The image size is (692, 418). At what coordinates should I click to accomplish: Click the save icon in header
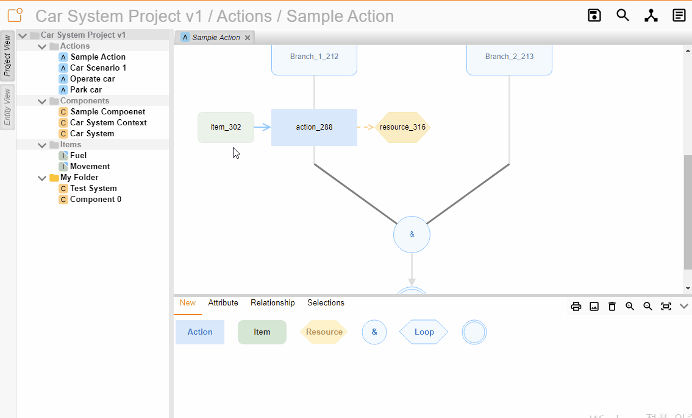[594, 15]
